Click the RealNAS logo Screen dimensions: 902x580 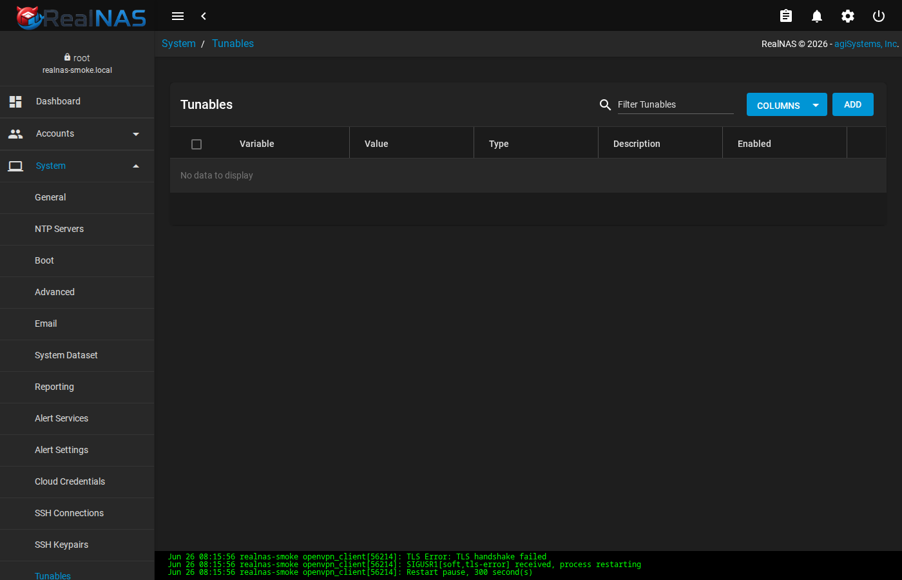pyautogui.click(x=81, y=17)
